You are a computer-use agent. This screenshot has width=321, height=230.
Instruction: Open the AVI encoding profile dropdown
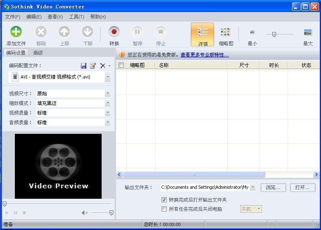(x=108, y=77)
